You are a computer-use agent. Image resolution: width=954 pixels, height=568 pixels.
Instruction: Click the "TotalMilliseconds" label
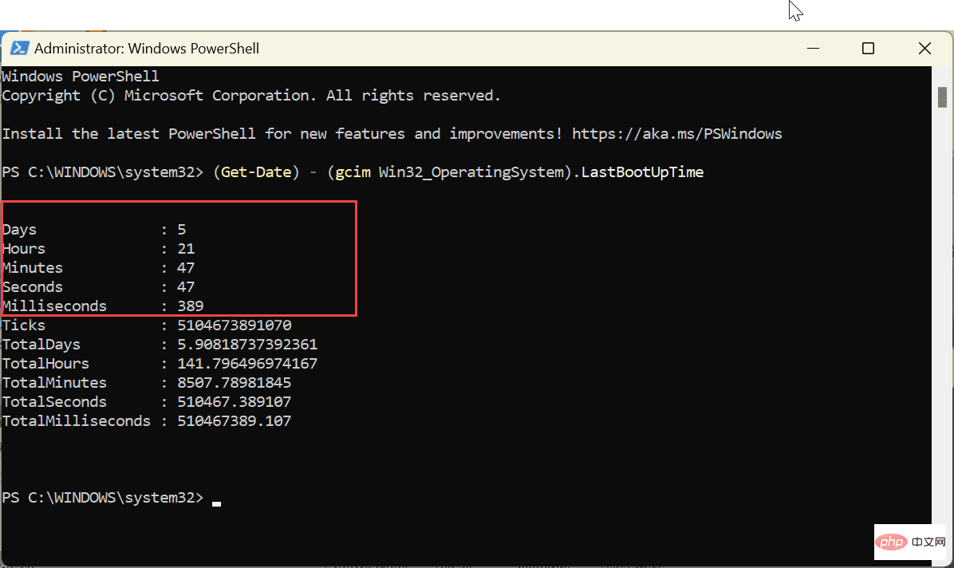coord(76,421)
